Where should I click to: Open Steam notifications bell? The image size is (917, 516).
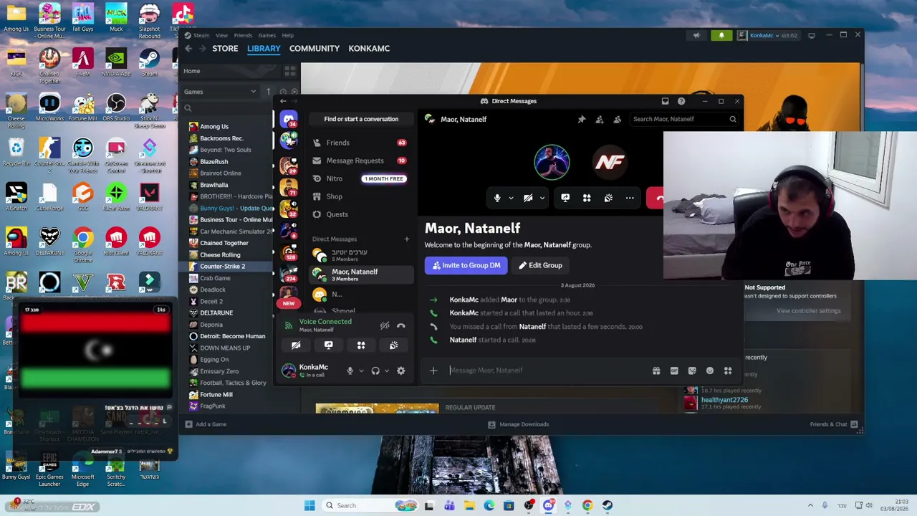721,35
